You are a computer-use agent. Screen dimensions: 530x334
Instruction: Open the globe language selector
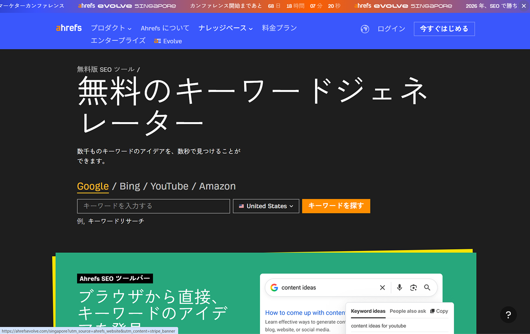(x=365, y=29)
